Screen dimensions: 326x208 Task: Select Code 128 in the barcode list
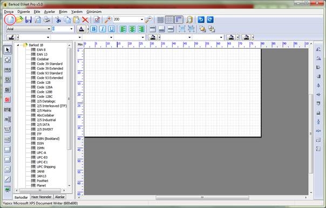click(44, 83)
